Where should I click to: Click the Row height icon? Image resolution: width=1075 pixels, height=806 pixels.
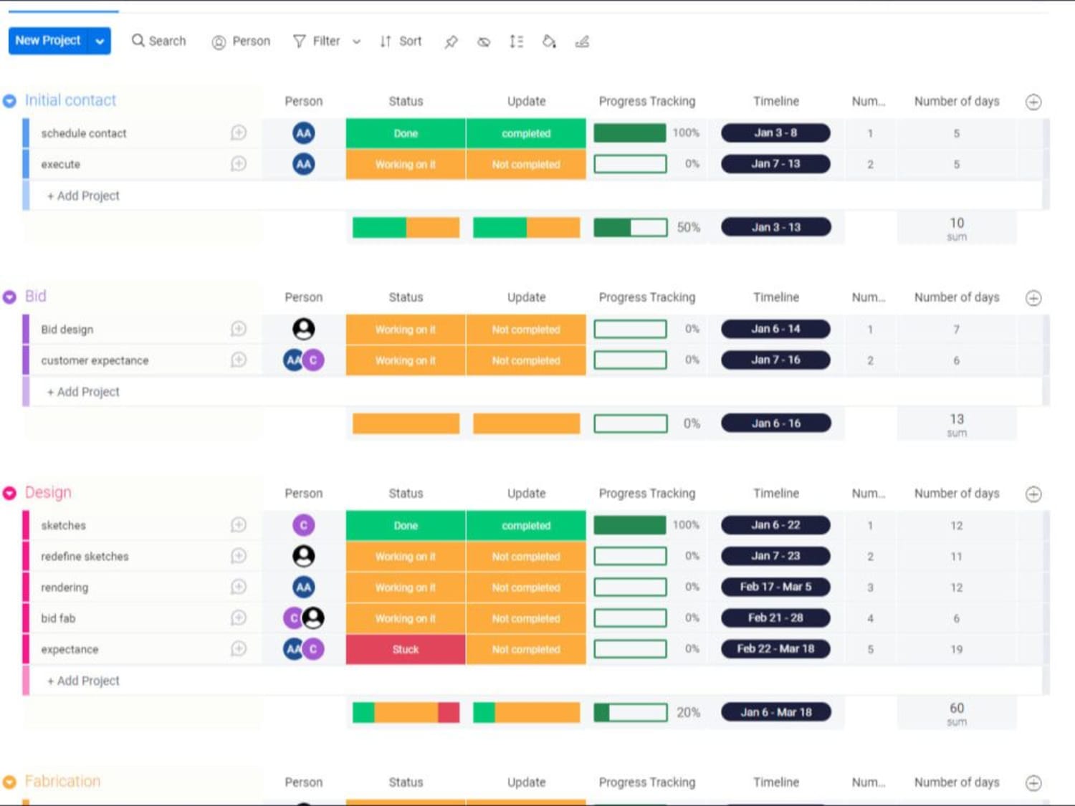click(516, 42)
